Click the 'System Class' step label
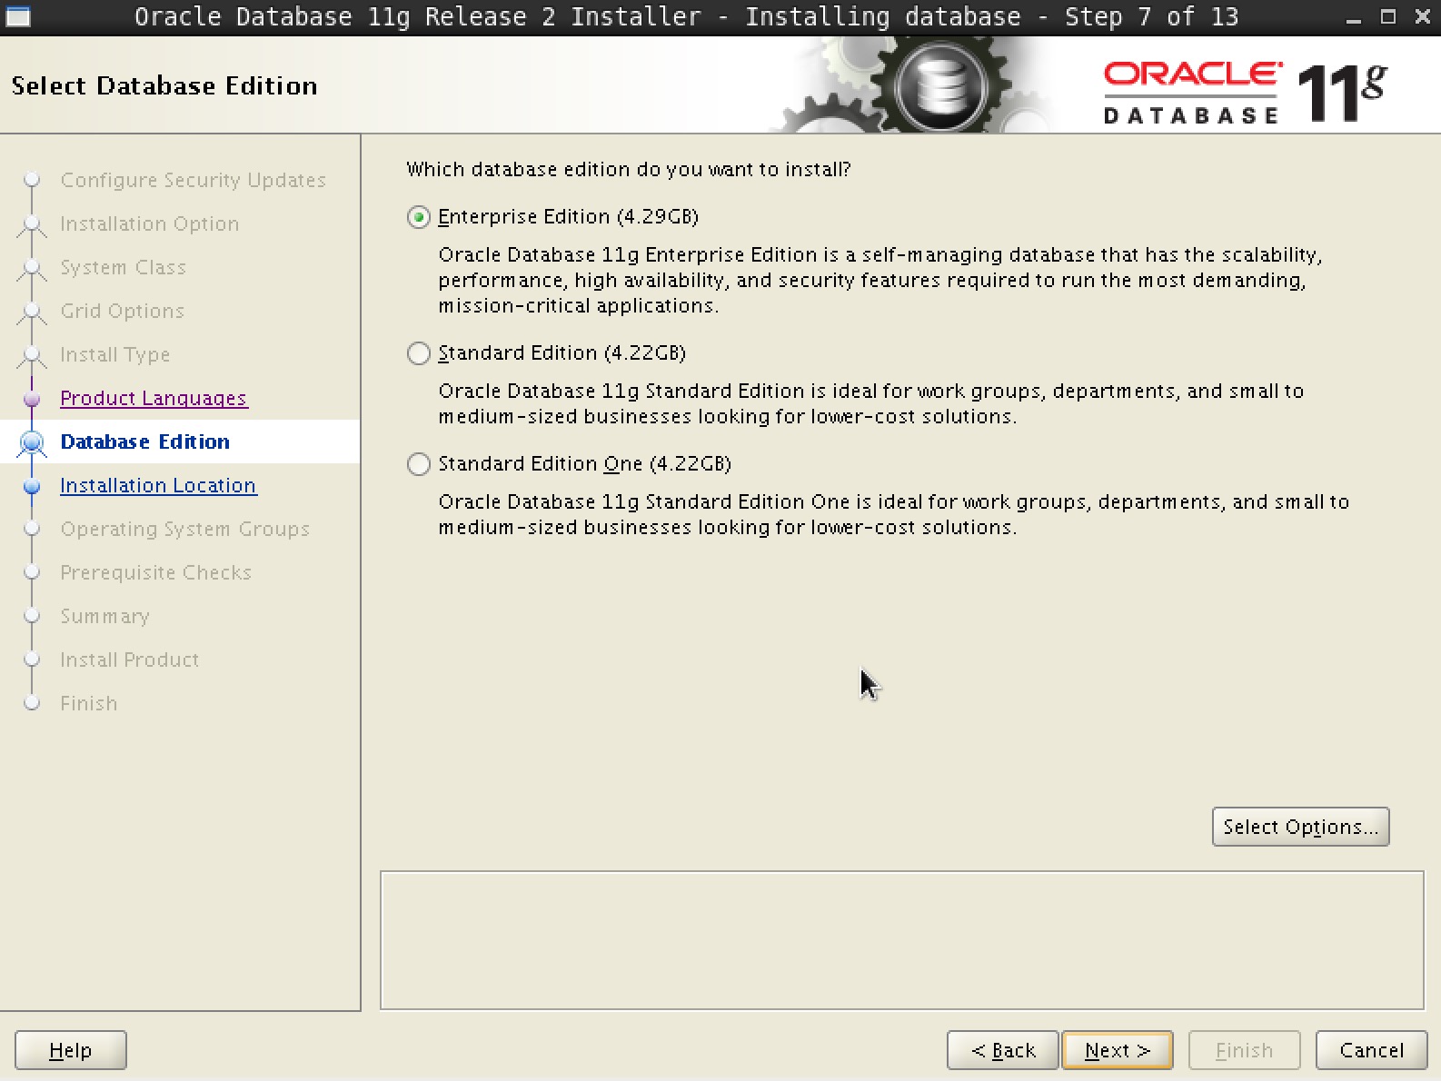The image size is (1441, 1081). point(124,267)
